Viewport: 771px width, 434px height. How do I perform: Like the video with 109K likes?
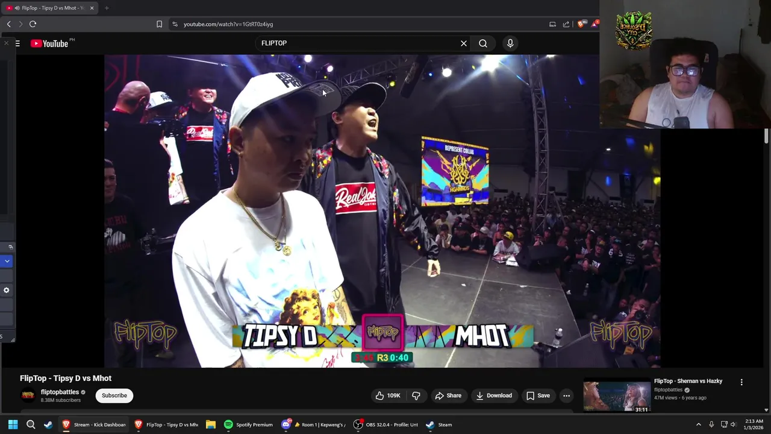[x=387, y=395]
